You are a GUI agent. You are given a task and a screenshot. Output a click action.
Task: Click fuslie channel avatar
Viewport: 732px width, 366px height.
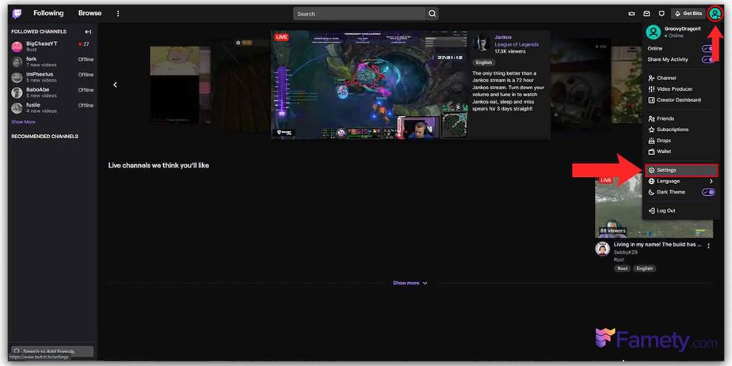point(17,108)
